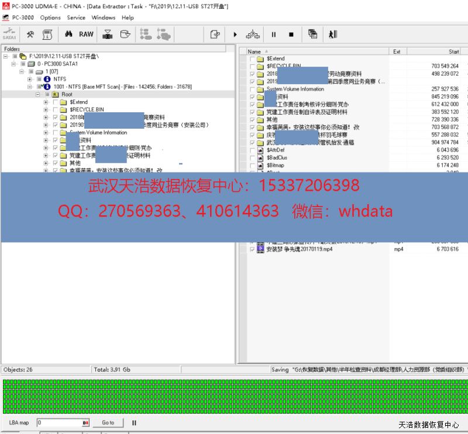Viewport: 468px width, 434px height.
Task: Click the RAW recovery toolbar button
Action: click(x=86, y=35)
